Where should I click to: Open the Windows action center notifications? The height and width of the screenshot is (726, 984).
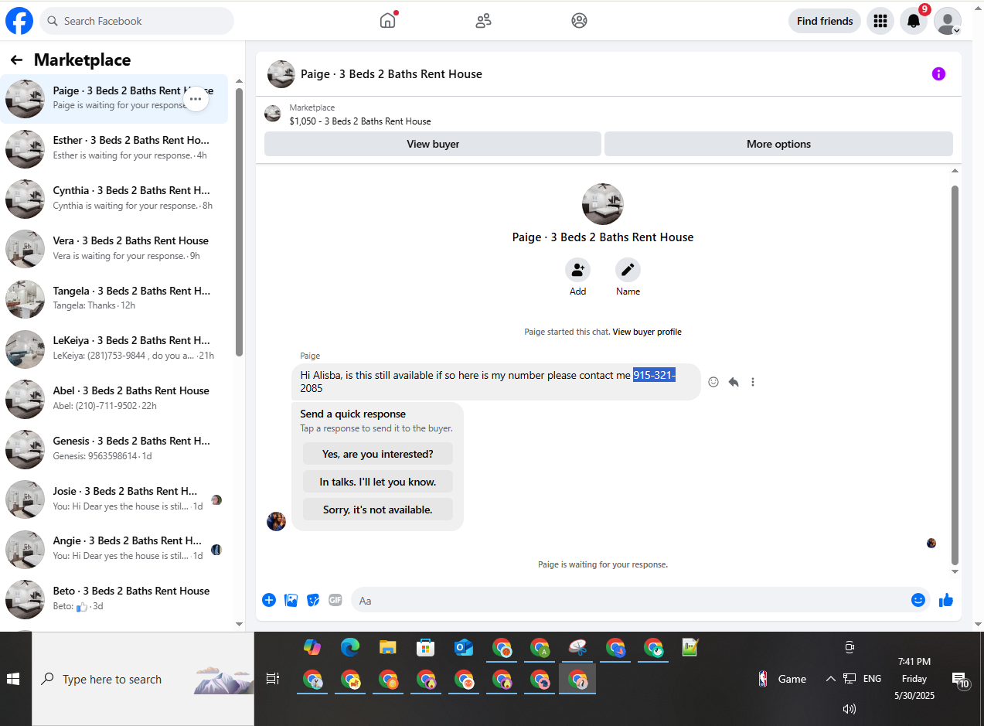coord(960,680)
